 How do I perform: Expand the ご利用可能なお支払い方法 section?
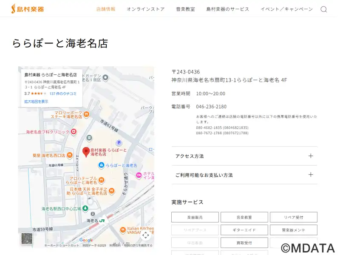point(244,175)
